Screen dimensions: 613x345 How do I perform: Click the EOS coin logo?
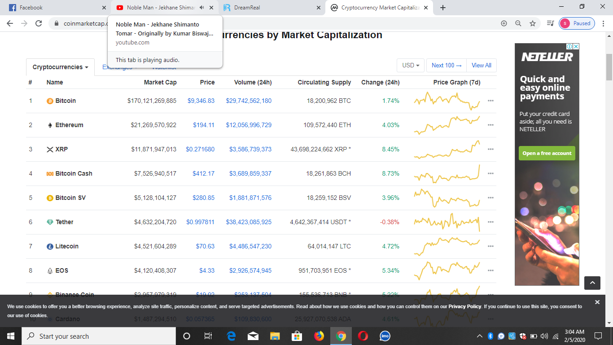(50, 271)
